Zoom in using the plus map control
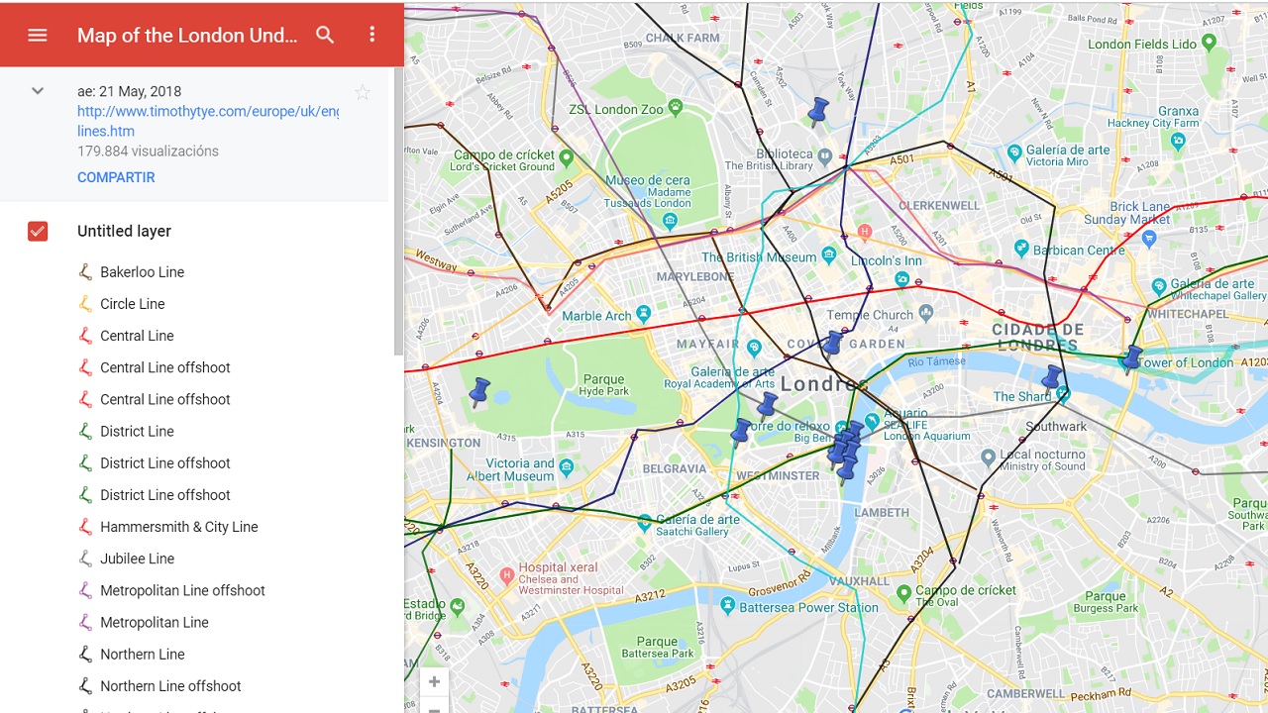This screenshot has width=1268, height=713. click(x=434, y=680)
